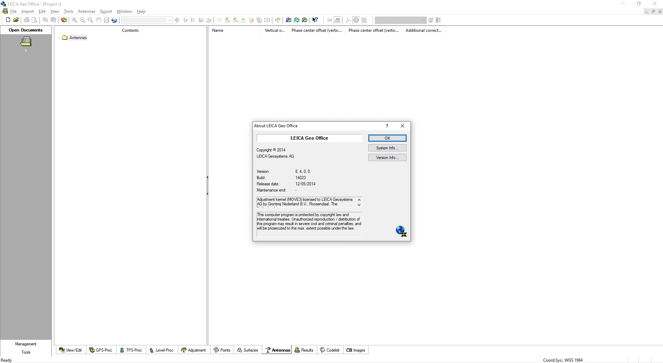Click the Copy toolbar icon

tap(45, 20)
